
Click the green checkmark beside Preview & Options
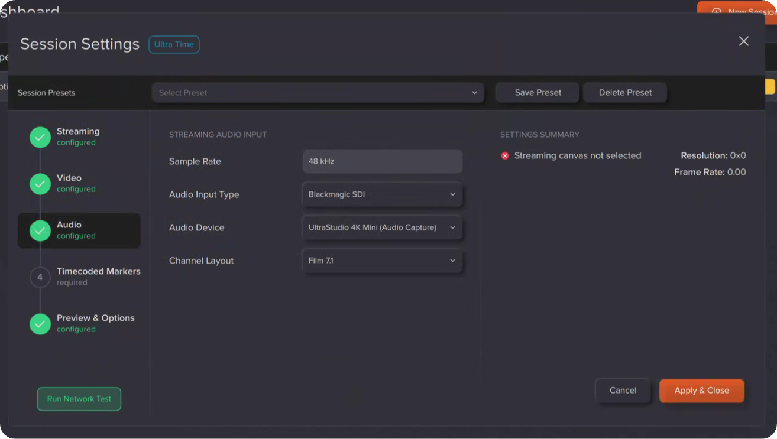coord(40,324)
